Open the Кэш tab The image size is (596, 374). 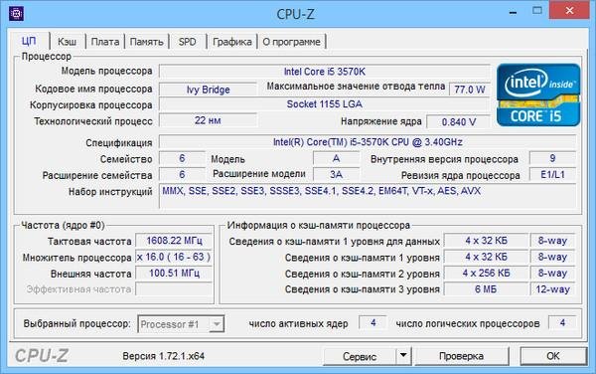pos(67,42)
